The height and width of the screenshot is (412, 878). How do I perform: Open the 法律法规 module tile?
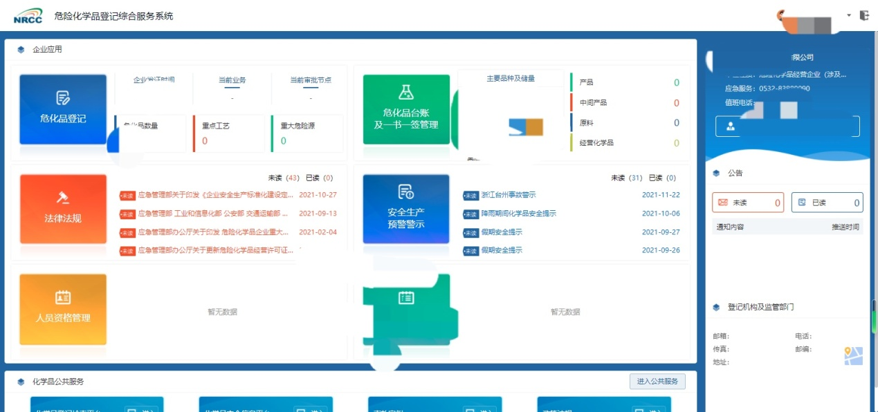point(62,209)
